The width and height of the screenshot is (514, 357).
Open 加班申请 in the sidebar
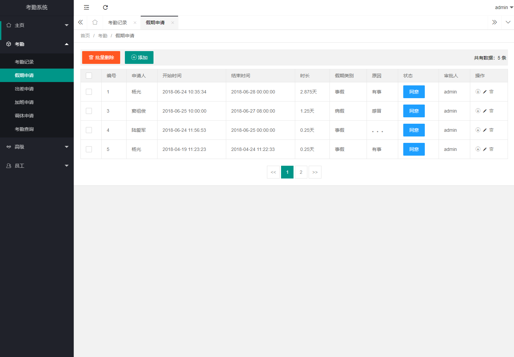tap(37, 102)
